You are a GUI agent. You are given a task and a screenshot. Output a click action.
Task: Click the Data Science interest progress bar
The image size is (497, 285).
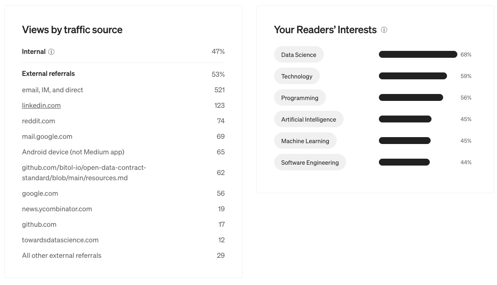click(417, 54)
